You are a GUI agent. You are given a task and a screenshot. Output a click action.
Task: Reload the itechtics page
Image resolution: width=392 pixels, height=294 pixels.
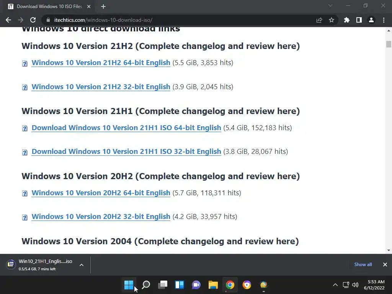33,20
